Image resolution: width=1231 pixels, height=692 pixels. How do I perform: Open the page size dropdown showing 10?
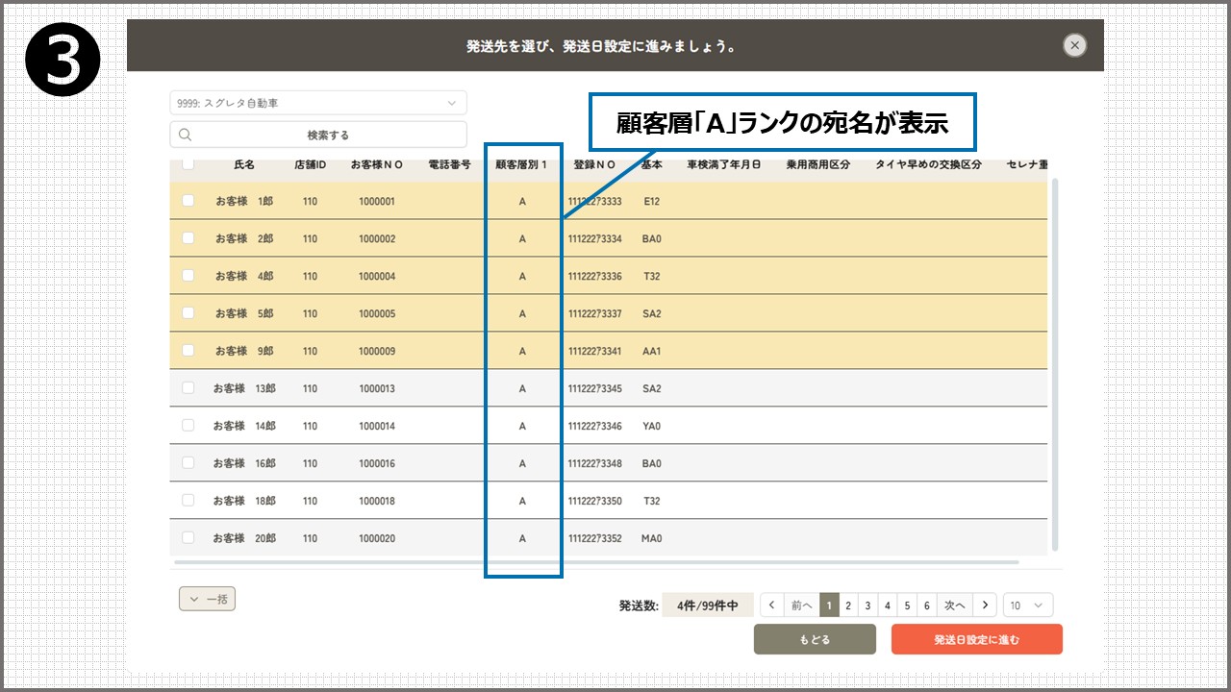pyautogui.click(x=1028, y=605)
